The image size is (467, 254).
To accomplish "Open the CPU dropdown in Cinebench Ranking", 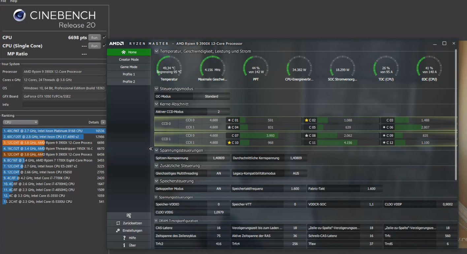I will tap(20, 122).
